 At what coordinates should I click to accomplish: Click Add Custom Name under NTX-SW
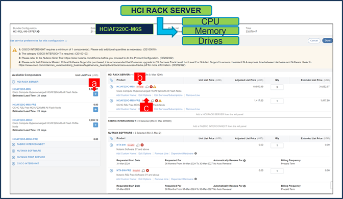(126, 154)
